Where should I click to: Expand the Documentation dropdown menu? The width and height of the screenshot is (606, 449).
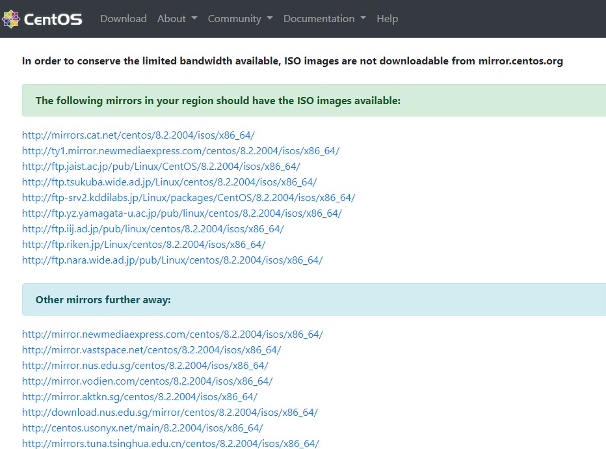click(324, 19)
